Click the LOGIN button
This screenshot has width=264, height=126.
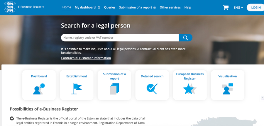(256, 8)
